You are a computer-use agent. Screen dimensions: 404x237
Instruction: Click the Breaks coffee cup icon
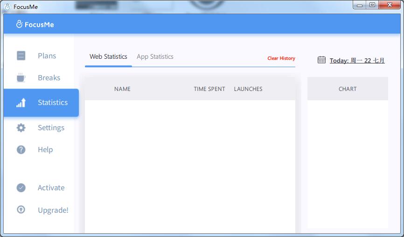(21, 77)
